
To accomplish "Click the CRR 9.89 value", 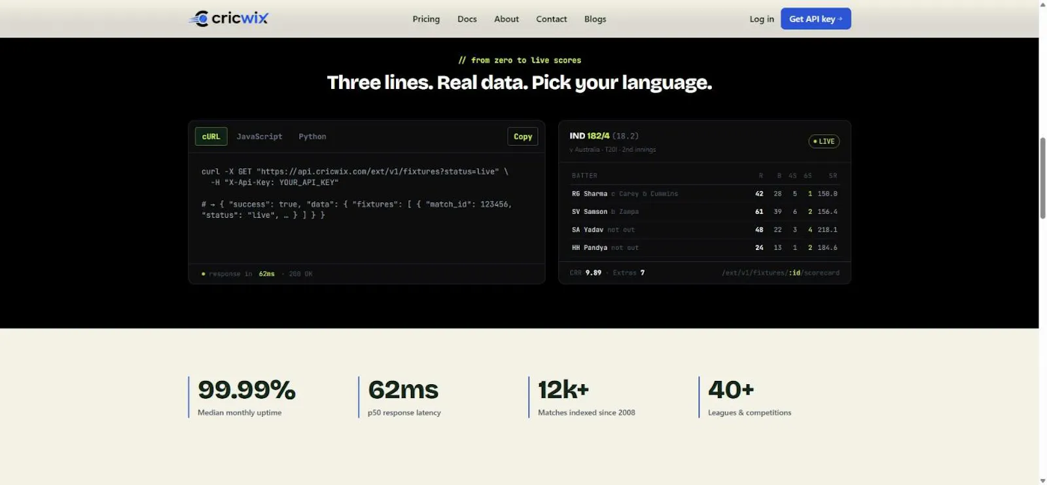I will point(586,273).
